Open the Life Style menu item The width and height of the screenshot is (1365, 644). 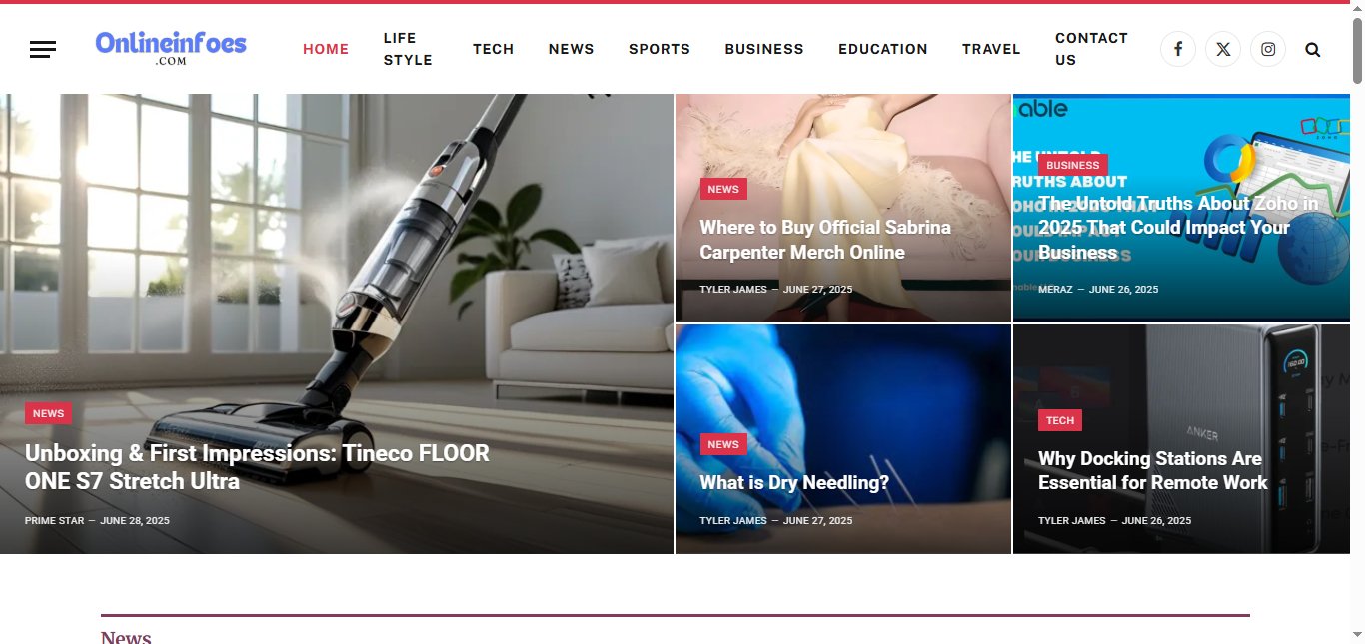[x=408, y=49]
